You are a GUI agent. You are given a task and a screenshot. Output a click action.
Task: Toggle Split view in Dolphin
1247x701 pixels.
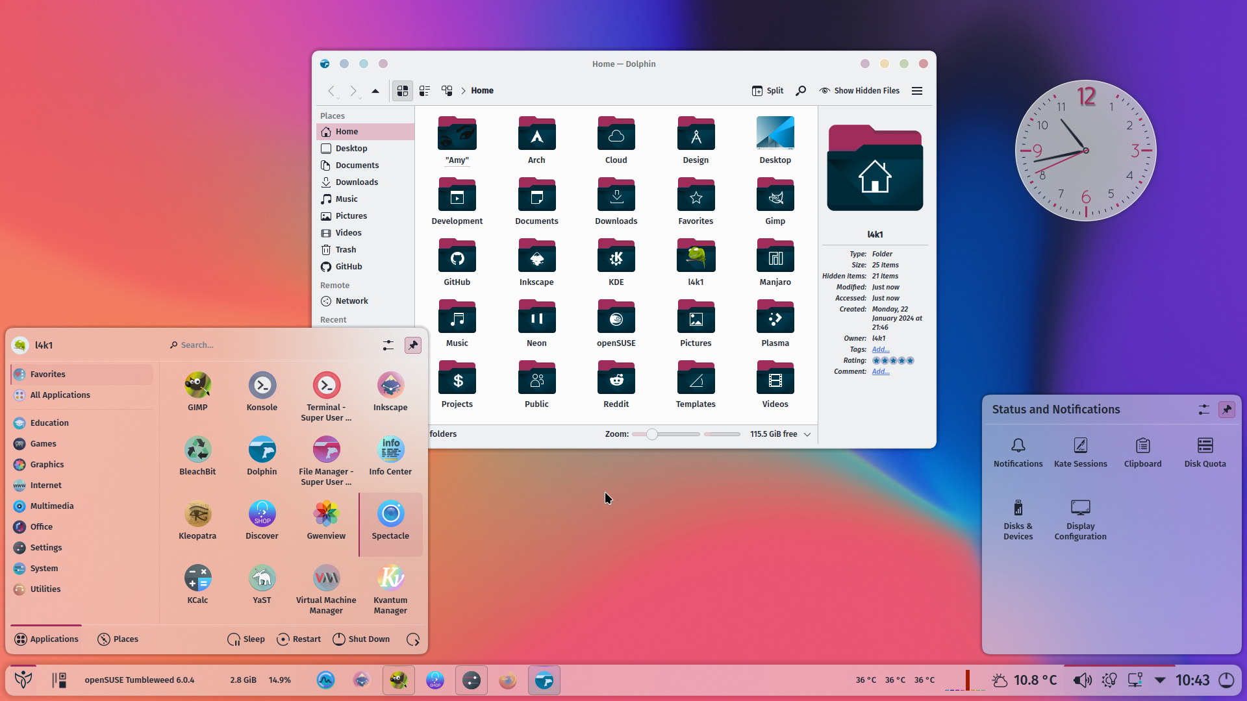pyautogui.click(x=768, y=91)
